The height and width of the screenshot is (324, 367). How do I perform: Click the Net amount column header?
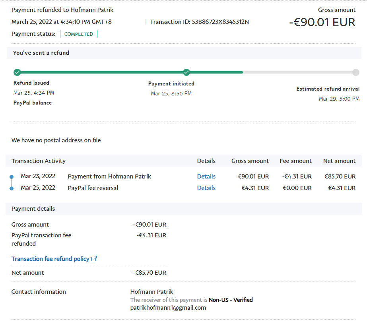click(x=339, y=161)
